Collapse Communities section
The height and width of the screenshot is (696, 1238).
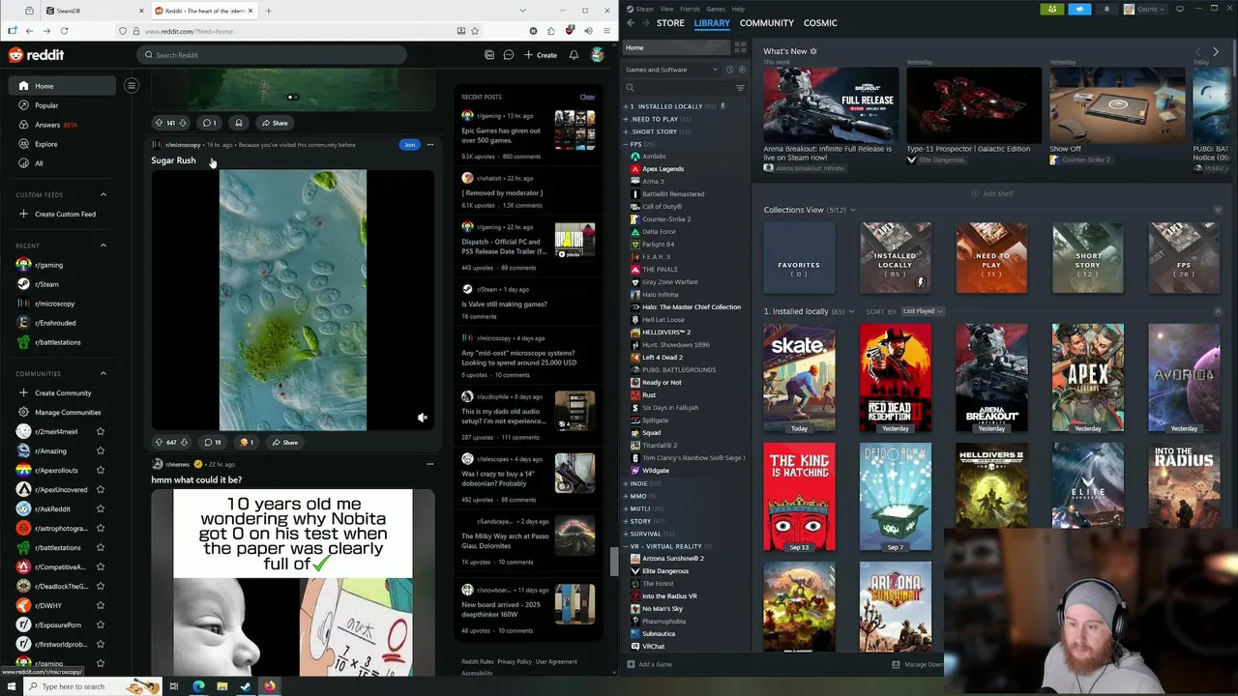click(103, 373)
